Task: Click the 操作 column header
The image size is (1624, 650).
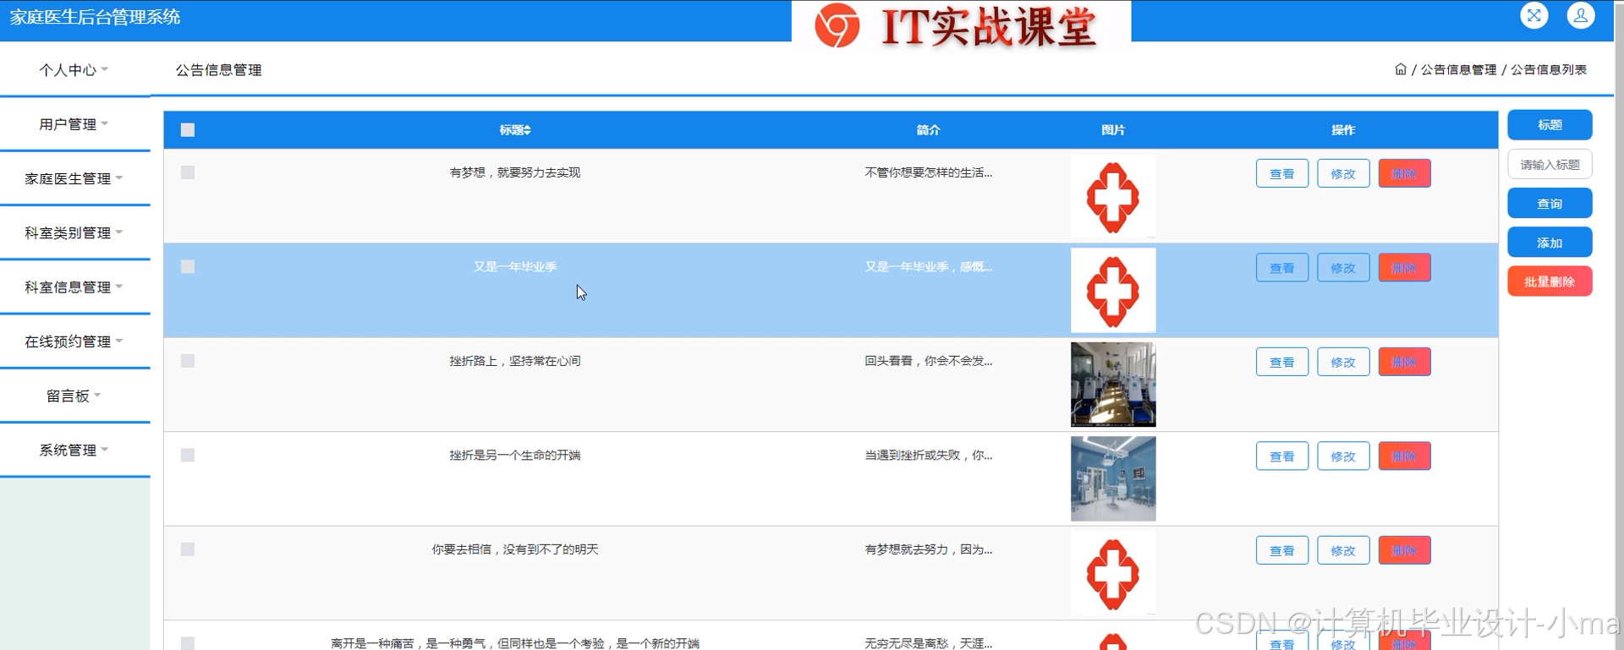Action: (1343, 130)
